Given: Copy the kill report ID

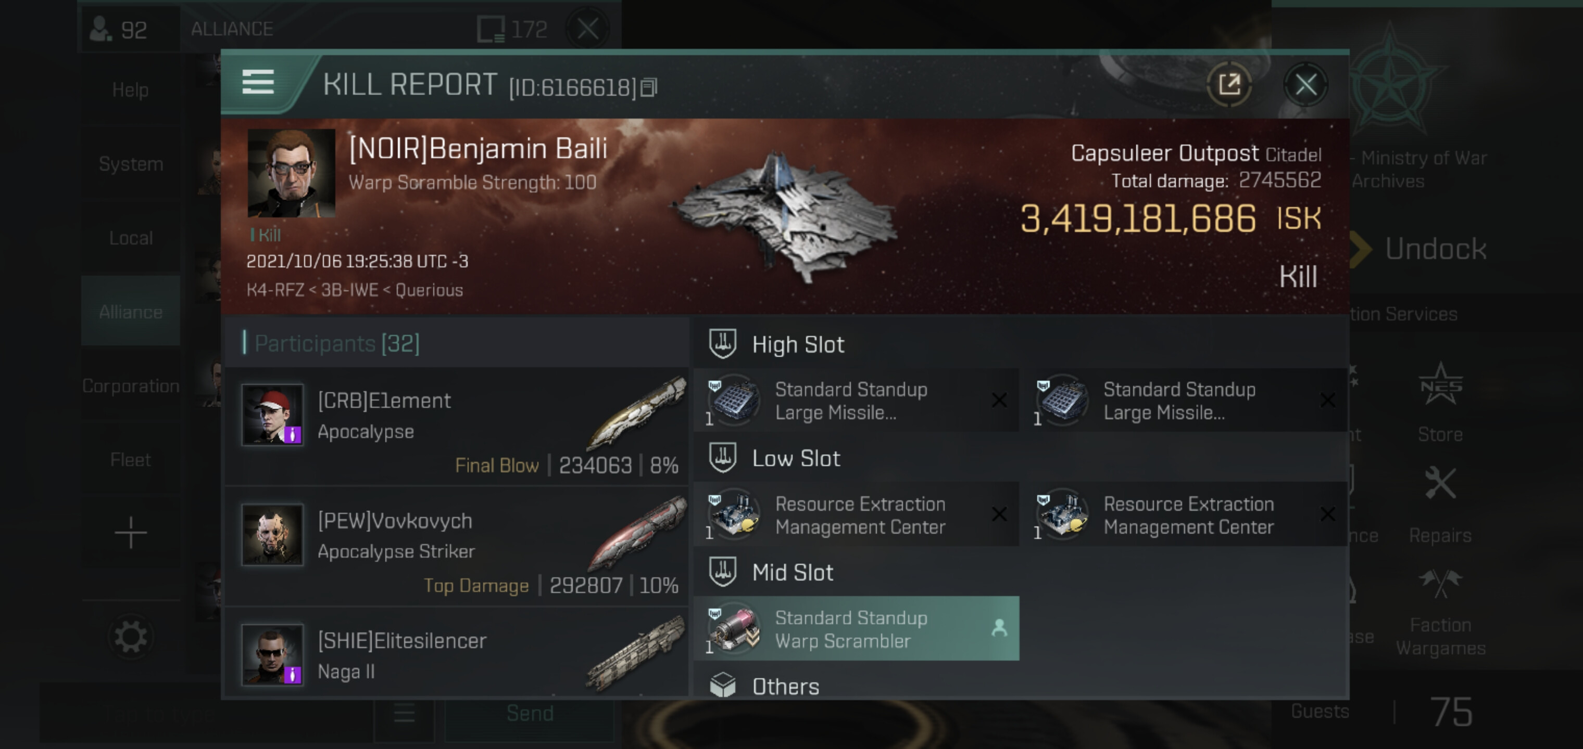Looking at the screenshot, I should [649, 88].
